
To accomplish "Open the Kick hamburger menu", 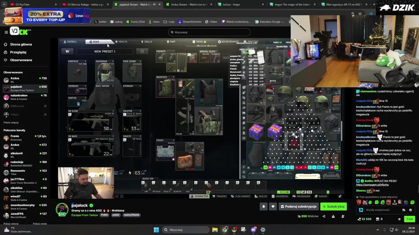I will pos(6,32).
